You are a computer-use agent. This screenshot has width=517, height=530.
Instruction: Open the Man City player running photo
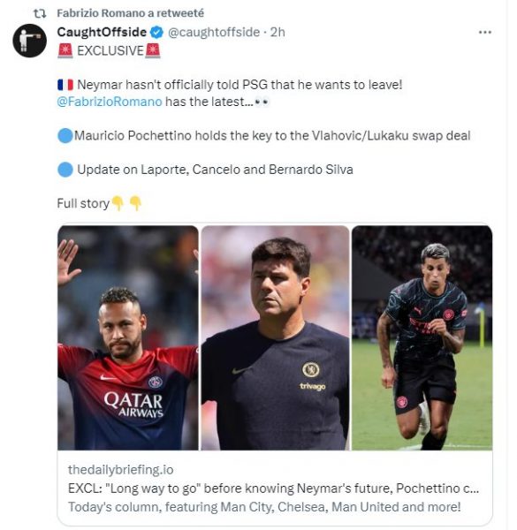point(422,337)
